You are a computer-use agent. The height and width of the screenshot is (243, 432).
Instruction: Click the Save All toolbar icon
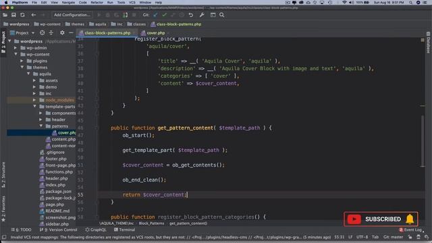click(x=13, y=15)
